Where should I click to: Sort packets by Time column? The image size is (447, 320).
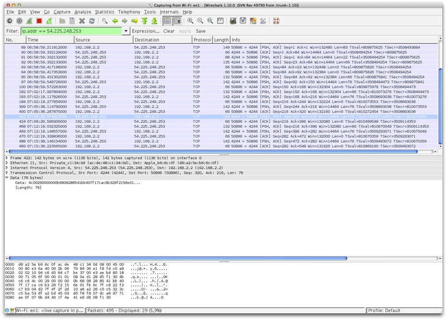pyautogui.click(x=50, y=39)
